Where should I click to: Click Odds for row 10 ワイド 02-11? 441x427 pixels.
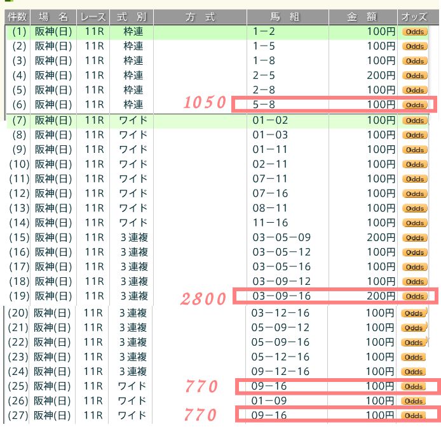click(414, 164)
